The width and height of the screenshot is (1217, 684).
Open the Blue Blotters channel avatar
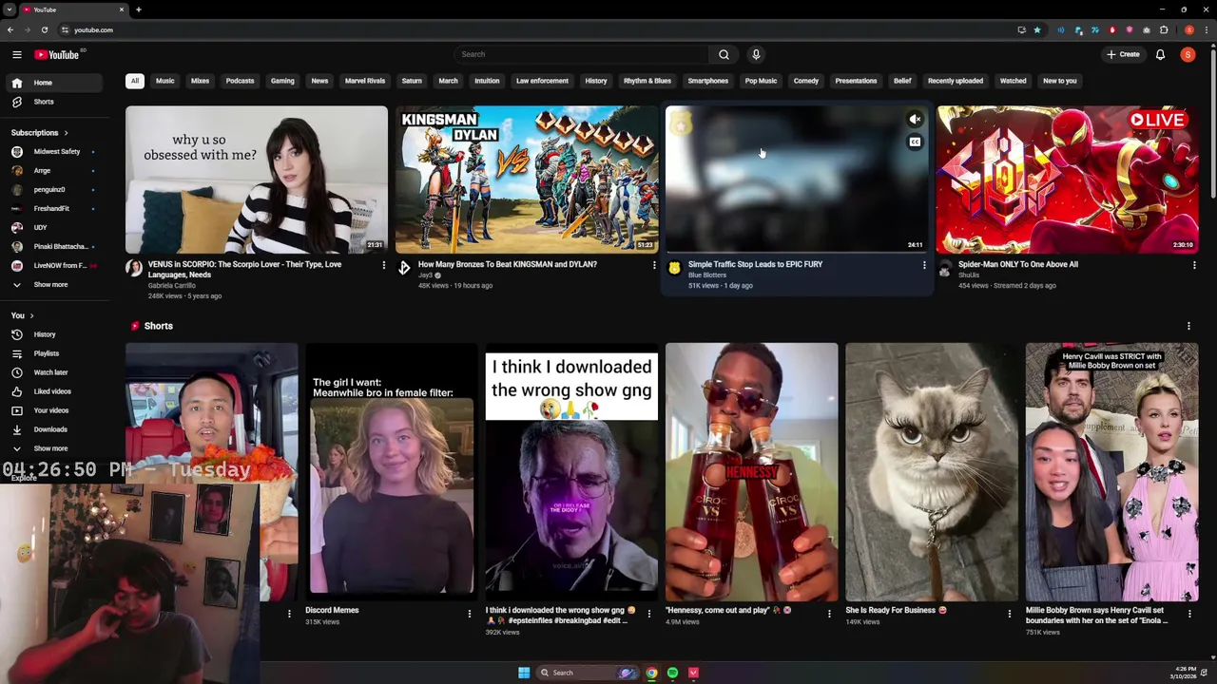[x=674, y=269]
